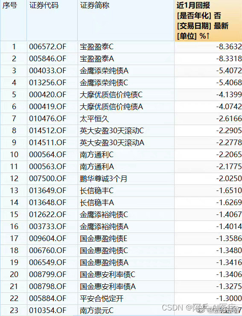Click the value -2.6166

click(229, 119)
